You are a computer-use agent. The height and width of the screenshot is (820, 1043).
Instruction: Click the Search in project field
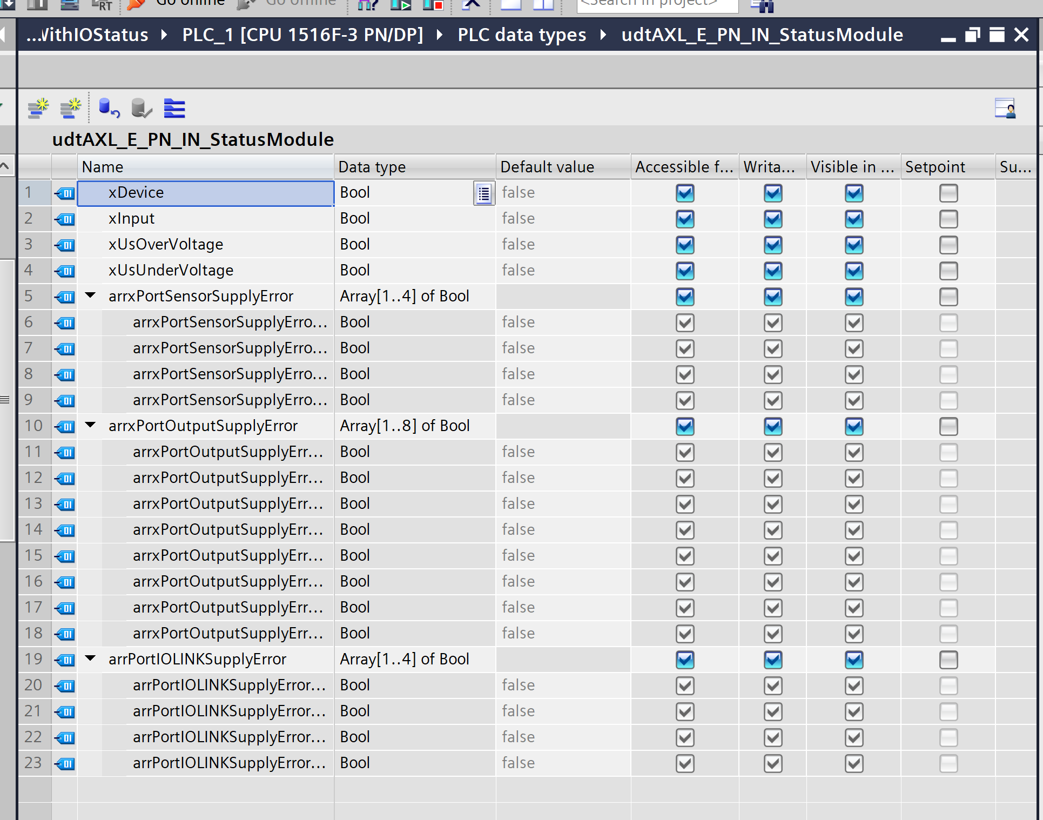tap(656, 4)
